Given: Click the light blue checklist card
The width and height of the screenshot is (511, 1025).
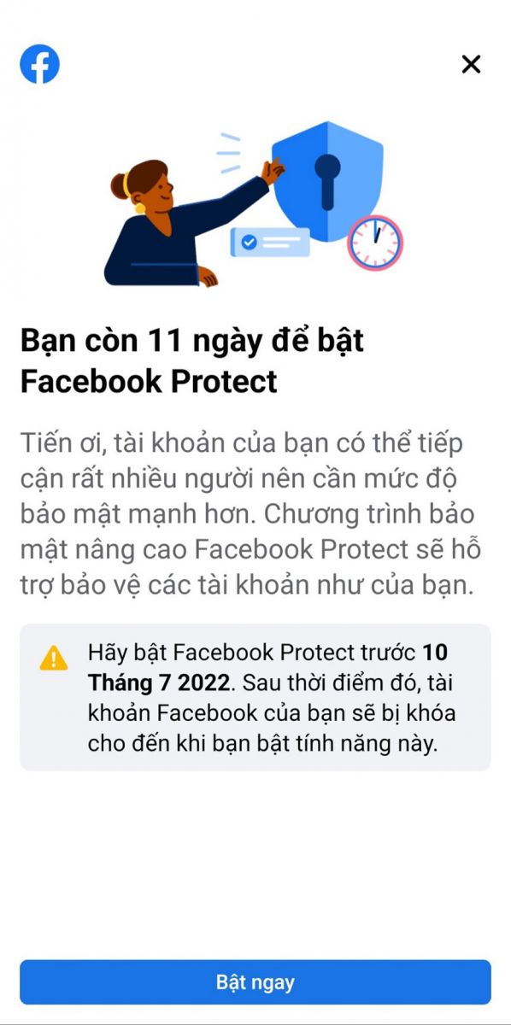Looking at the screenshot, I should tap(270, 243).
